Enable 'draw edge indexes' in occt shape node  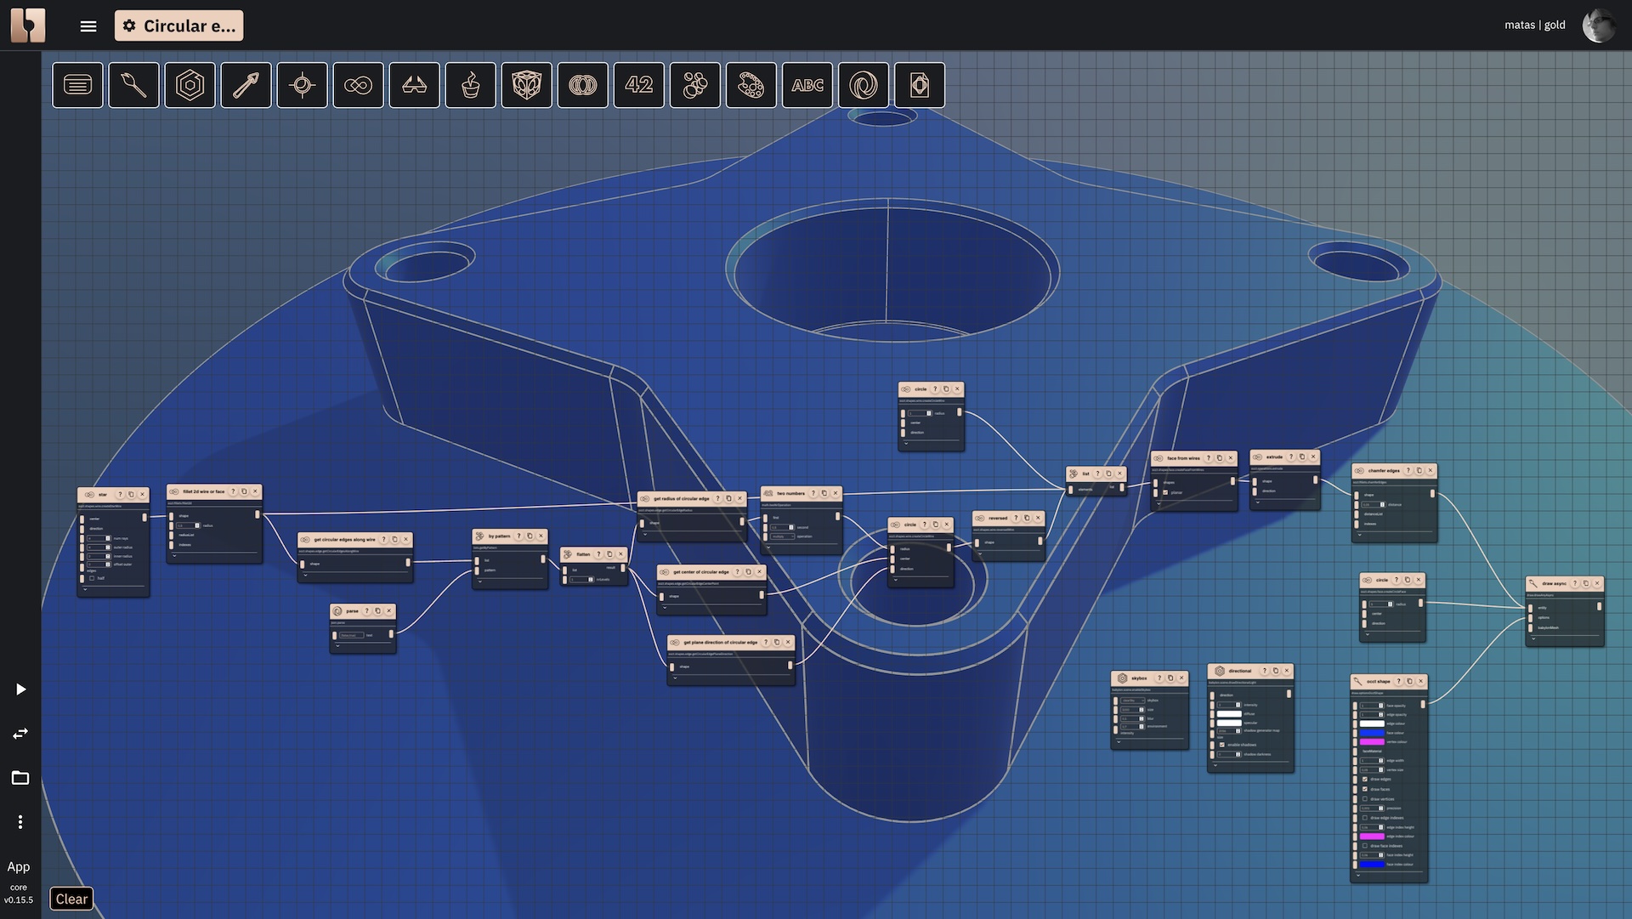tap(1365, 818)
